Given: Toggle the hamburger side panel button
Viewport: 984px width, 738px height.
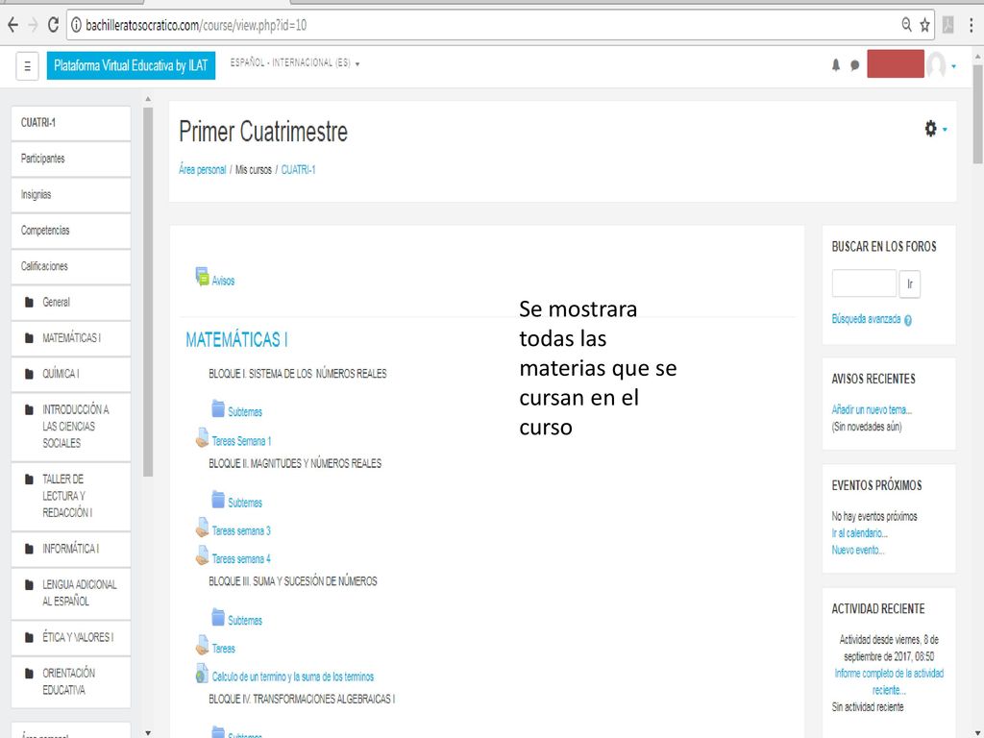Looking at the screenshot, I should coord(27,65).
